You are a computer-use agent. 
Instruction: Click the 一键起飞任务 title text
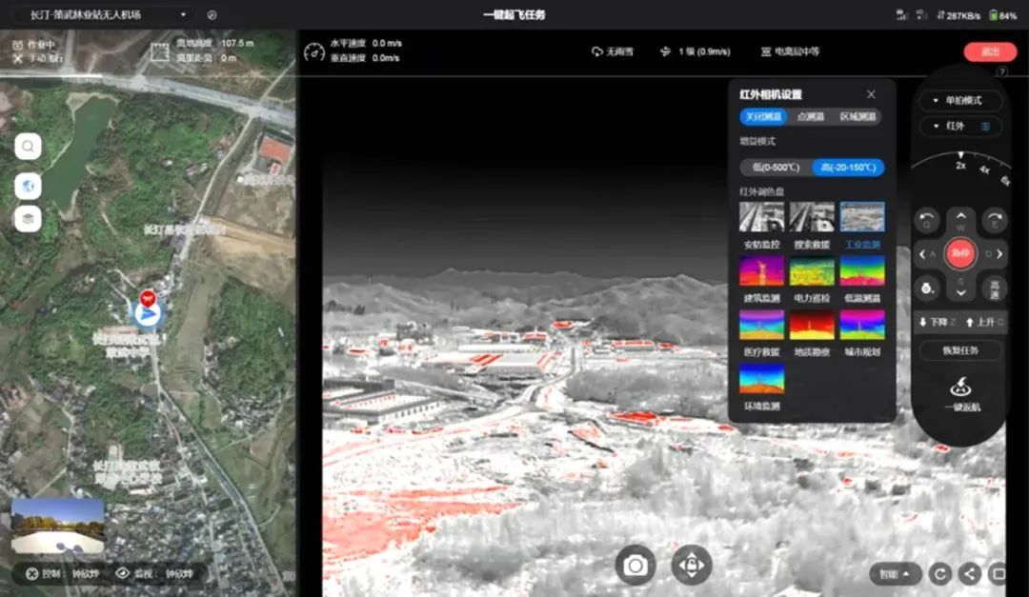pyautogui.click(x=514, y=15)
